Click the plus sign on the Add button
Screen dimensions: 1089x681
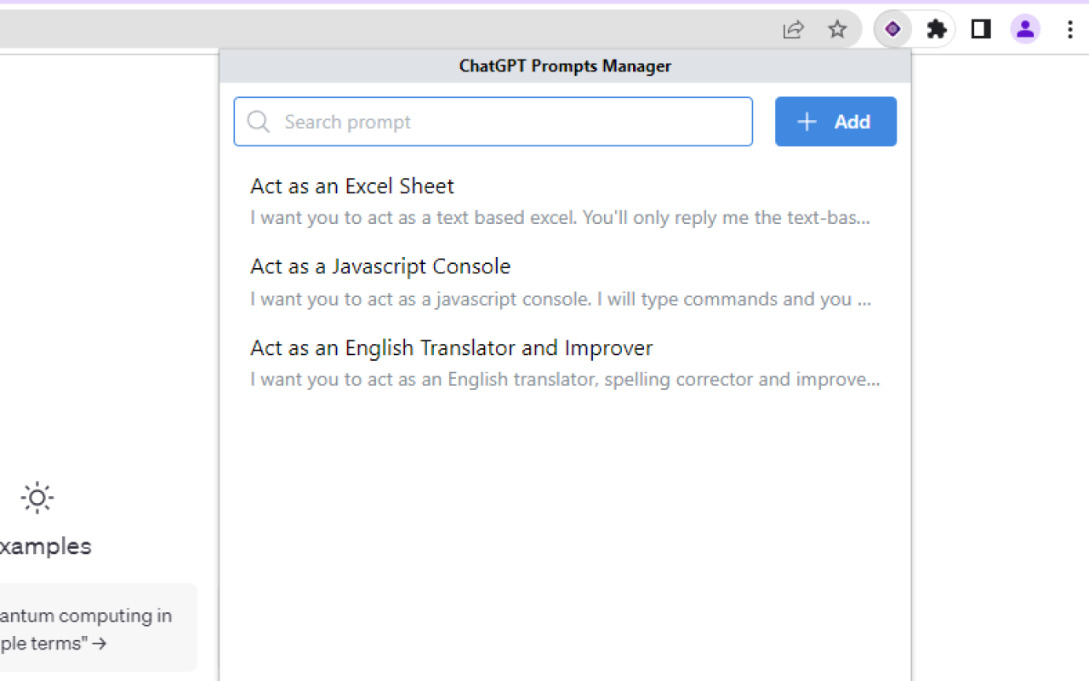[806, 121]
